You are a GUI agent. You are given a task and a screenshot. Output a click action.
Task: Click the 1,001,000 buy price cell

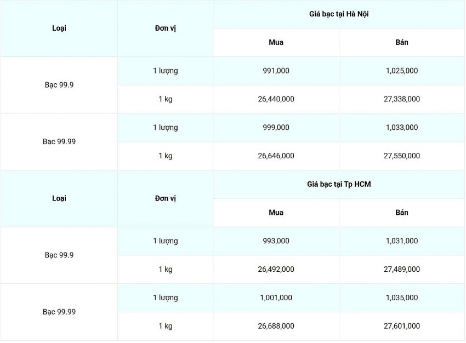pyautogui.click(x=276, y=298)
